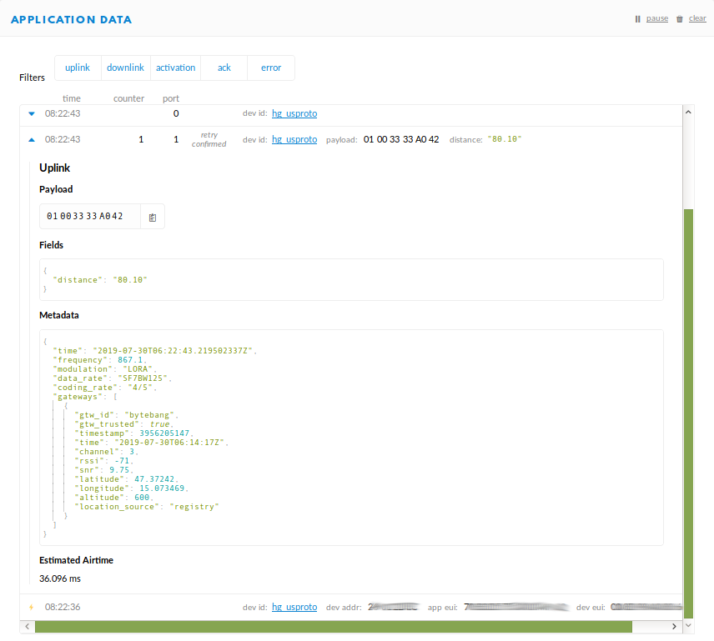The height and width of the screenshot is (641, 714).
Task: Click the pause icon next to pause
Action: (x=637, y=19)
